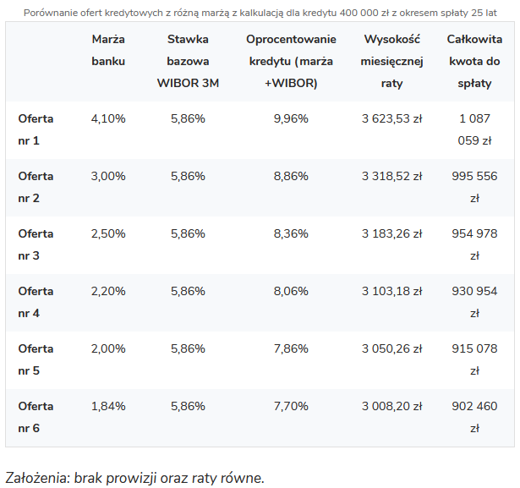Click the "Marża banku" column header
The height and width of the screenshot is (488, 520).
(x=108, y=51)
